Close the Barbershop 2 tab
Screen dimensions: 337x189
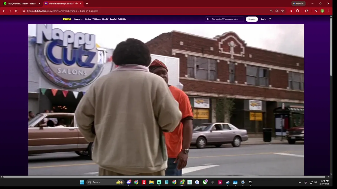click(81, 3)
